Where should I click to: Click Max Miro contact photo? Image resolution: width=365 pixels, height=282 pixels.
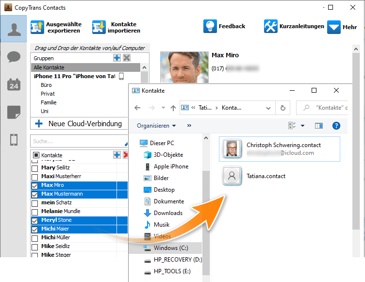click(x=184, y=67)
